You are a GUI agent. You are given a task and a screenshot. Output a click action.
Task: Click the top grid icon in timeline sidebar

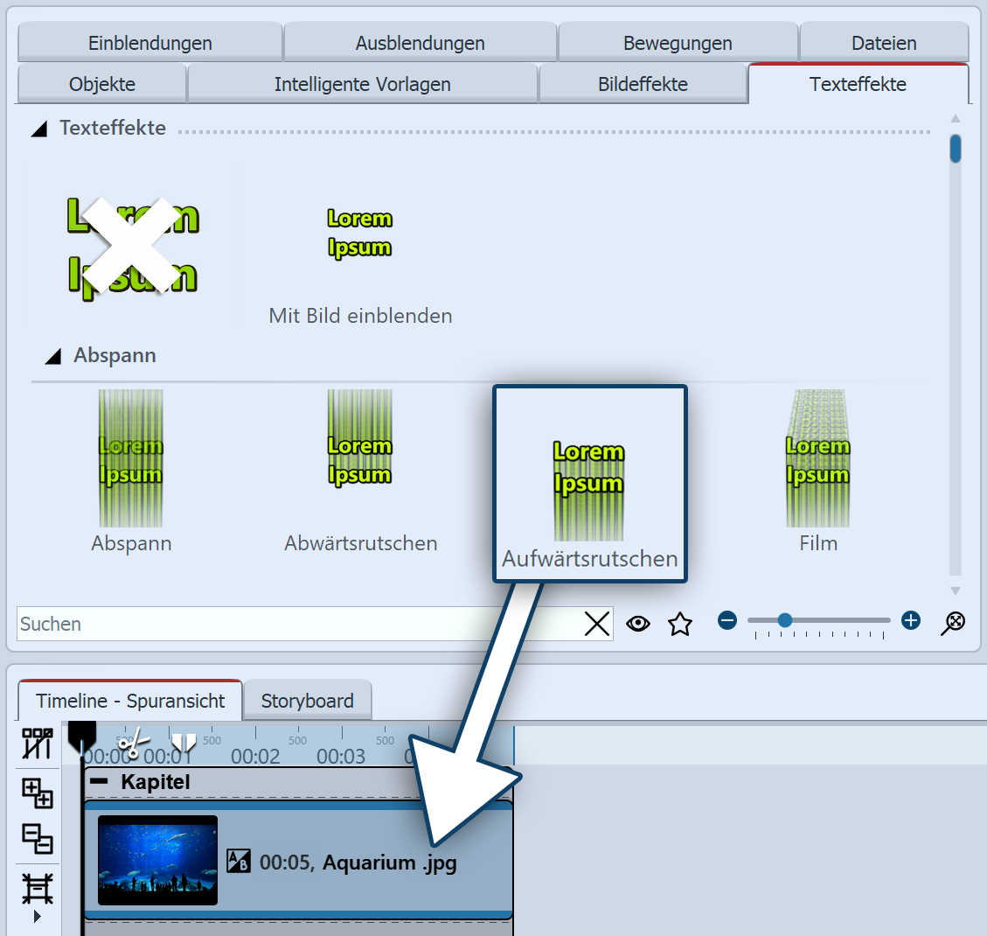coord(37,744)
